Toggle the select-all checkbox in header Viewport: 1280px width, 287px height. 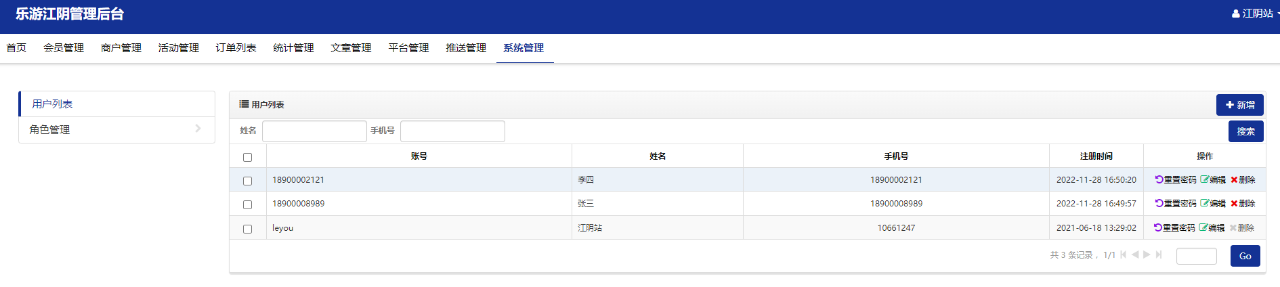pos(247,157)
